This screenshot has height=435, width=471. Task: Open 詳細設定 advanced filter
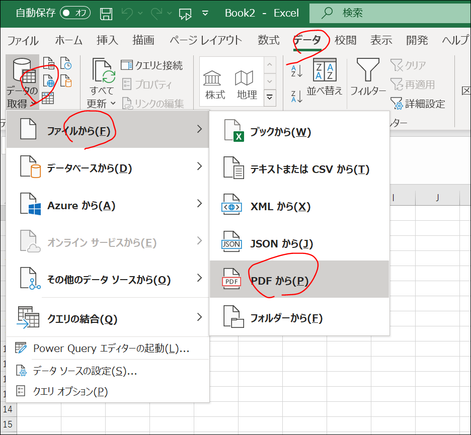pyautogui.click(x=418, y=104)
